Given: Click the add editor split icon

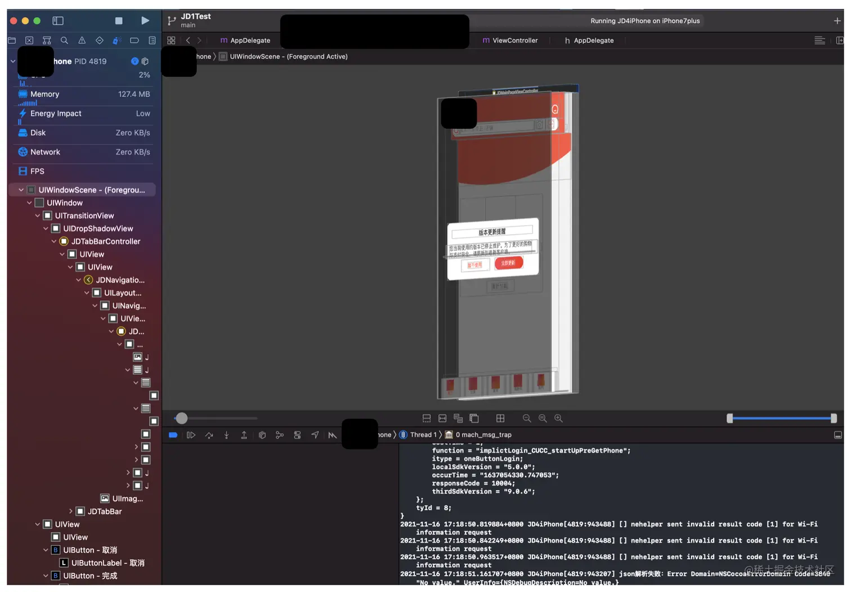Looking at the screenshot, I should (840, 41).
